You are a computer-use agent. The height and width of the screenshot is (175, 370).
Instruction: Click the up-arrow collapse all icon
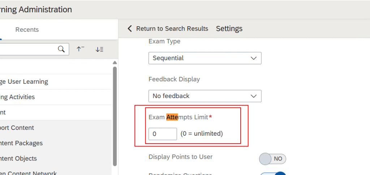[x=80, y=49]
